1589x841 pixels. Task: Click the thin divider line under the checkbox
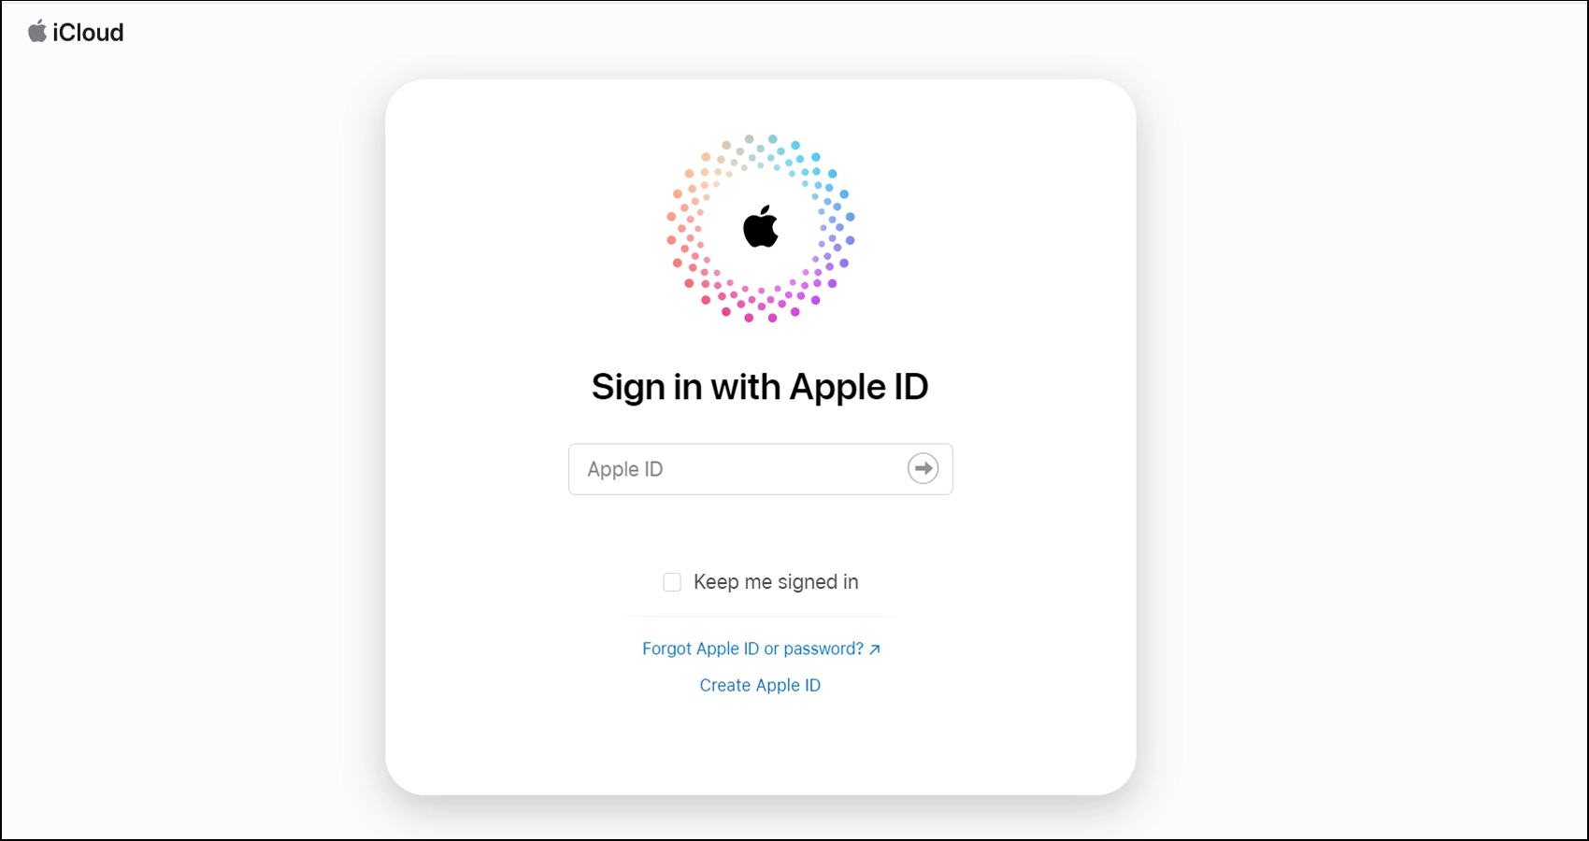(x=761, y=617)
